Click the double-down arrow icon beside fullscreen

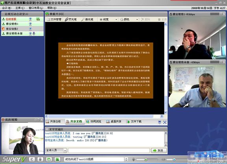point(159,122)
